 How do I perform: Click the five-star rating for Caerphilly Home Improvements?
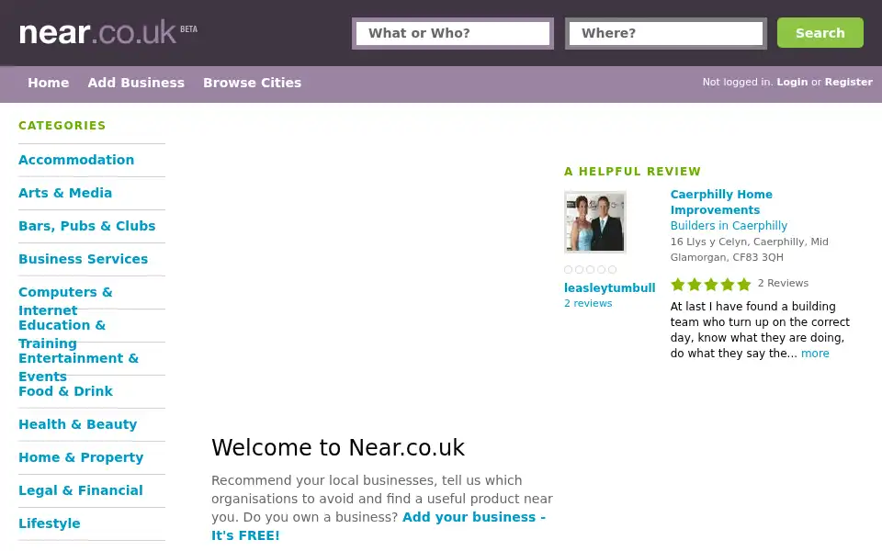711,285
